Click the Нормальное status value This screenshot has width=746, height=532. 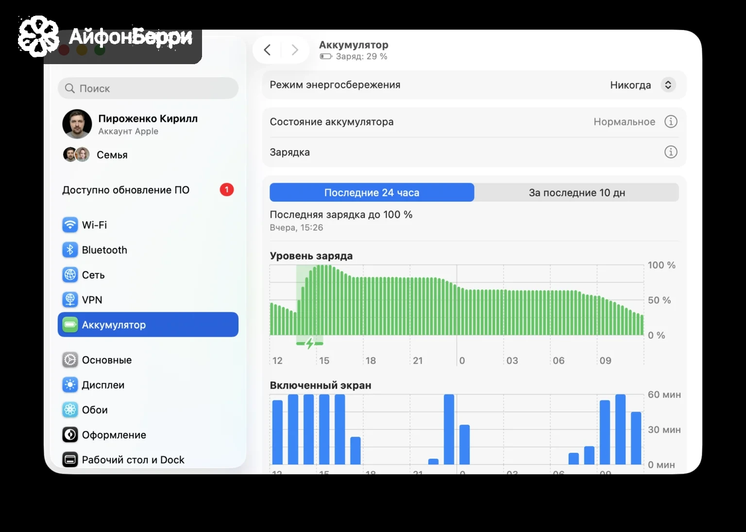tap(625, 122)
